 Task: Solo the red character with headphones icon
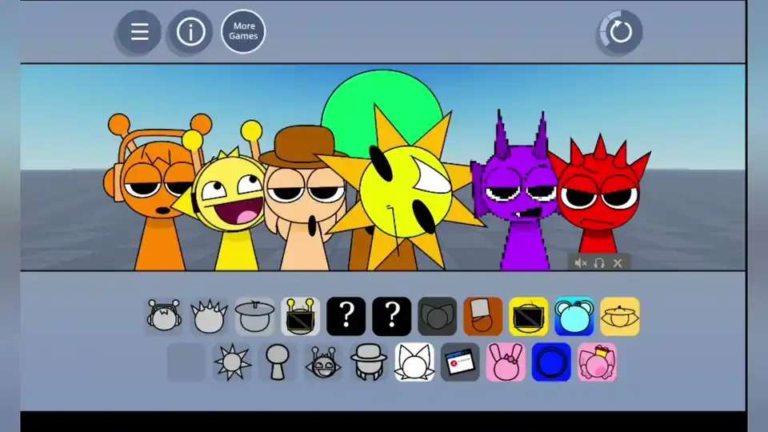coord(599,263)
